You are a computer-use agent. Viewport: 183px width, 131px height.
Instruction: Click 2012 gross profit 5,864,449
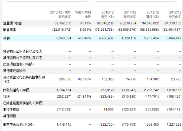pyautogui.click(x=174, y=38)
